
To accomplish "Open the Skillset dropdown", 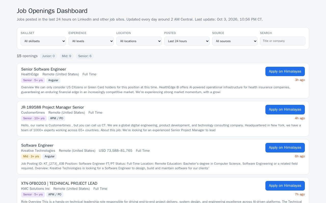I will pos(43,41).
